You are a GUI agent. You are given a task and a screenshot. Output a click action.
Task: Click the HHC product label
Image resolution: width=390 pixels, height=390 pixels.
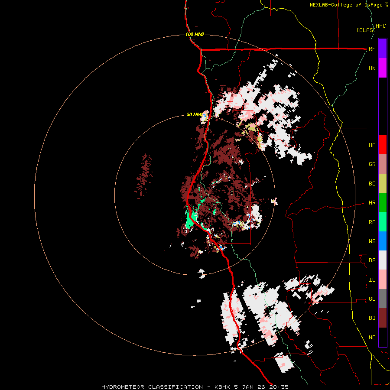tap(381, 26)
